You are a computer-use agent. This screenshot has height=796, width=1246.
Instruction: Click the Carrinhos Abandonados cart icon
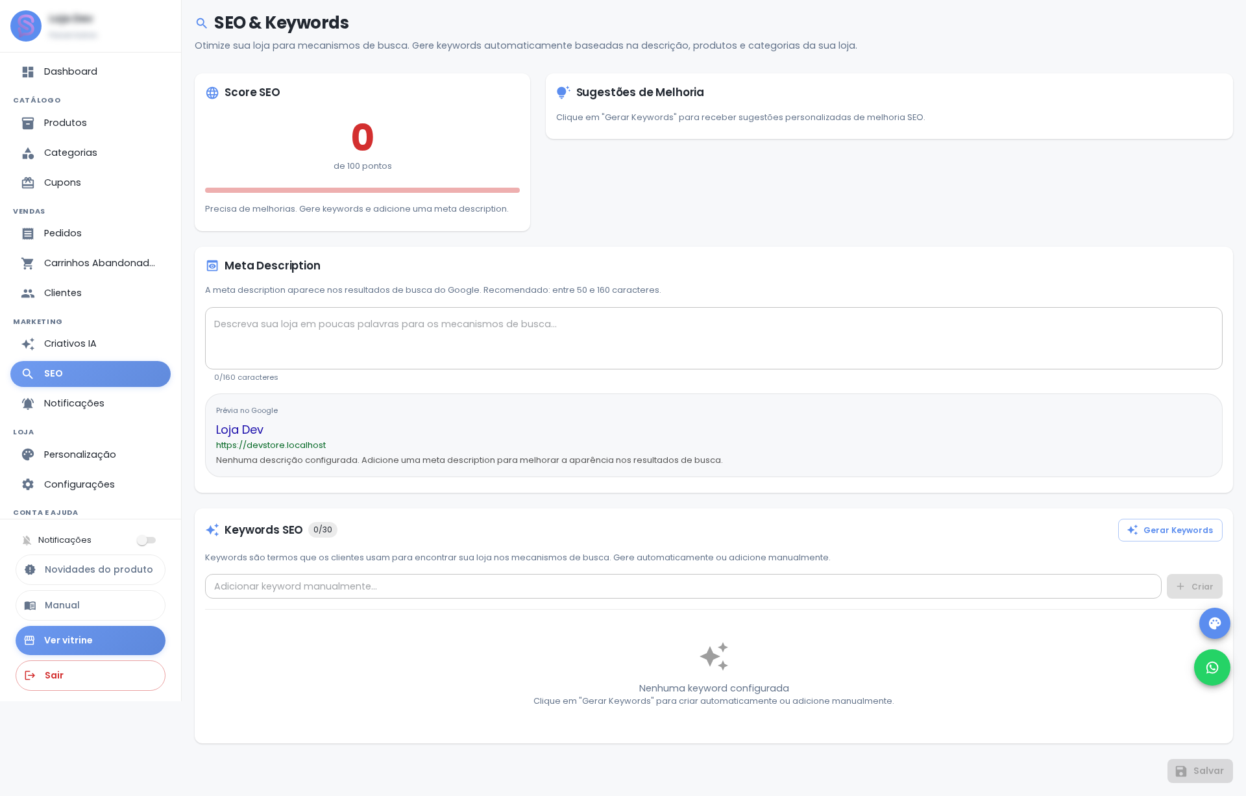[28, 264]
